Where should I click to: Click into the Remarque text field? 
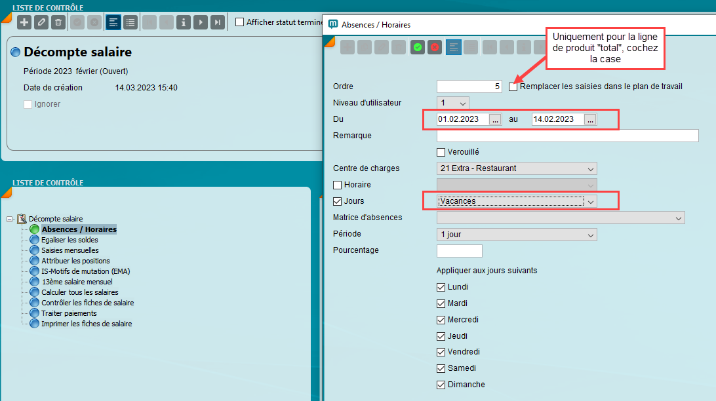[x=567, y=136]
